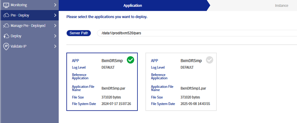Image resolution: width=297 pixels, height=123 pixels.
Task: Expand the Manage Pre - Deployed chevron
Action: coord(55,26)
